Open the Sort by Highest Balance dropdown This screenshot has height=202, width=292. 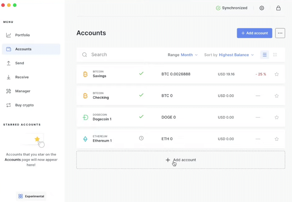tap(229, 55)
